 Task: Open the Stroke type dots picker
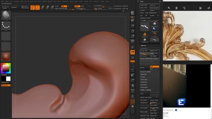6,25
